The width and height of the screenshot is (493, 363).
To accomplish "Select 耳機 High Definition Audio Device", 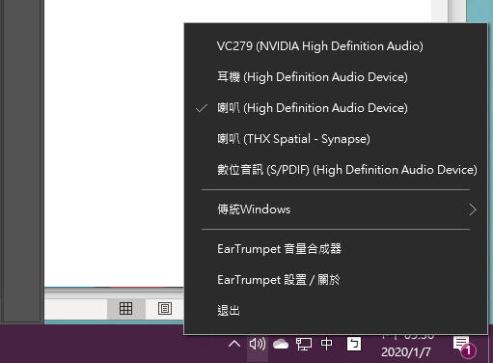I will tap(336, 77).
